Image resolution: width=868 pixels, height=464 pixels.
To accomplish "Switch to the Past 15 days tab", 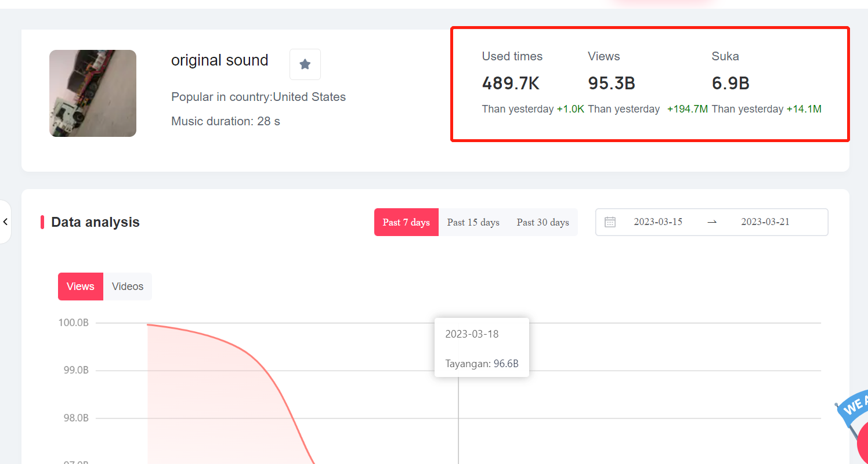I will (473, 222).
